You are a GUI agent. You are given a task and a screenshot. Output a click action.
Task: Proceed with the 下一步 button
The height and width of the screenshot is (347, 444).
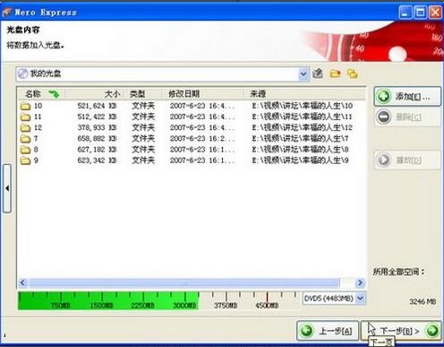(401, 331)
